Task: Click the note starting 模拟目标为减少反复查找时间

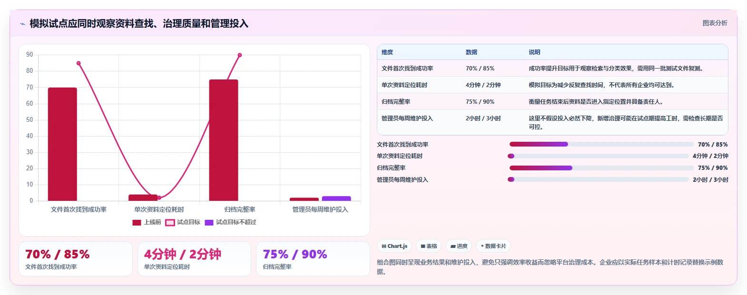Action: pos(601,85)
